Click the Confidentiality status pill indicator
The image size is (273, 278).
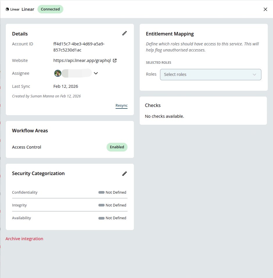102,192
